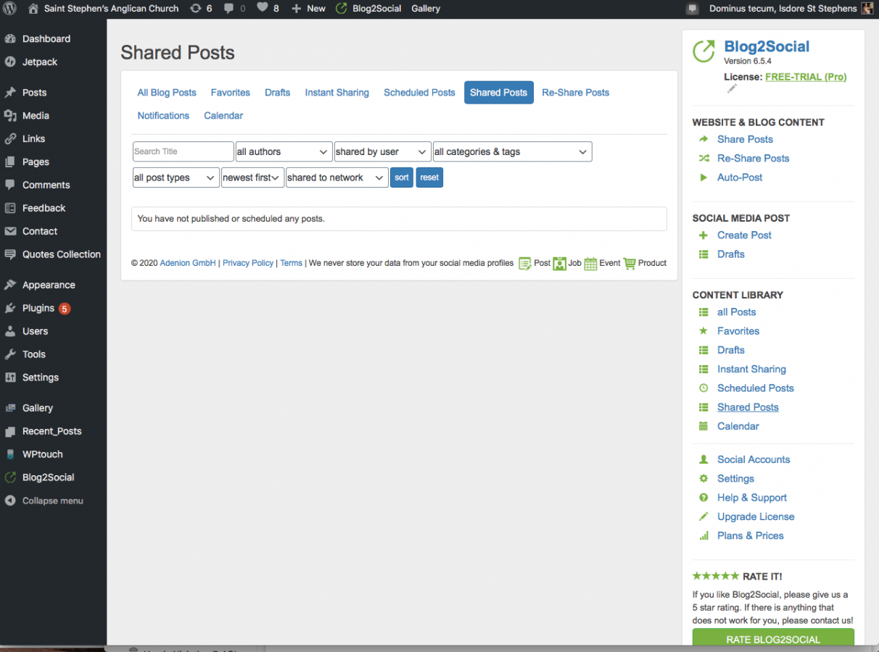Open Upgrade License in right panel
The image size is (879, 652).
click(756, 517)
